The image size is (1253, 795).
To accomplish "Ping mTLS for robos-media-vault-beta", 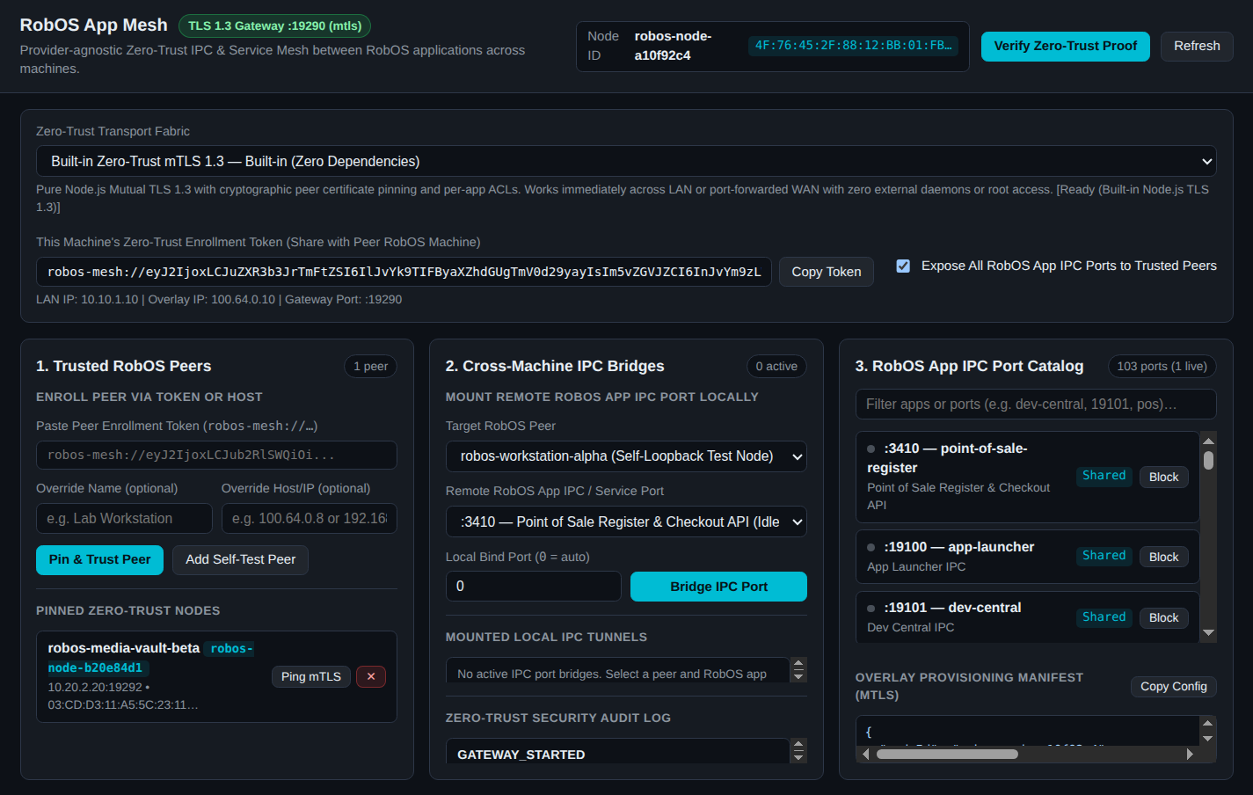I will [311, 676].
